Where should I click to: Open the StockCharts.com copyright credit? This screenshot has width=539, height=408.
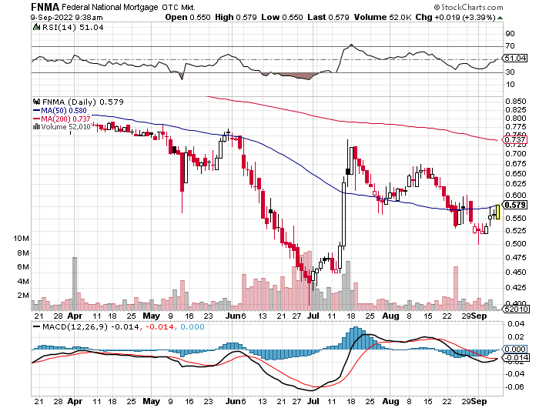(x=468, y=7)
